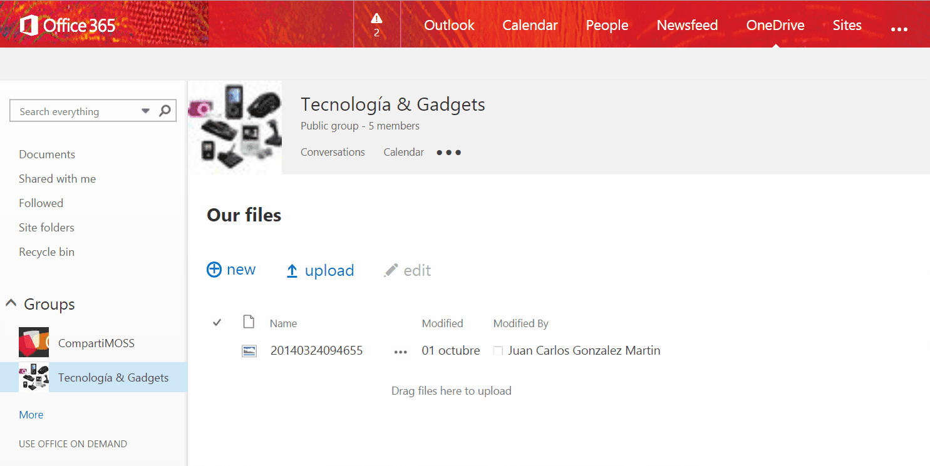Open the group's Conversations
The image size is (930, 466).
click(x=333, y=152)
